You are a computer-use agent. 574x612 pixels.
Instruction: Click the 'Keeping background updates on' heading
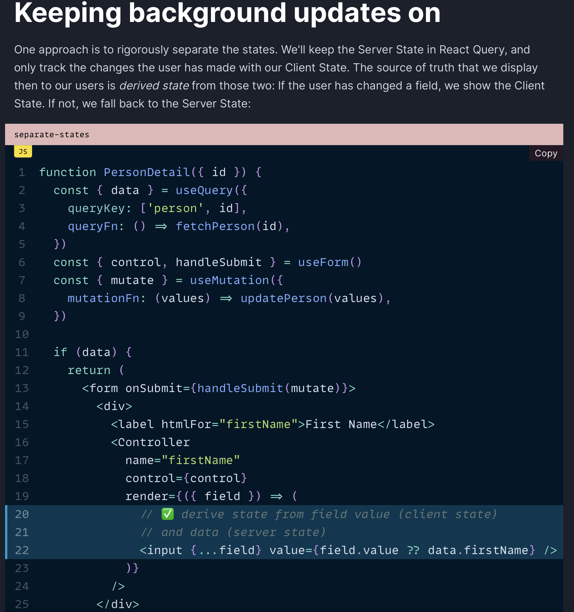(x=227, y=13)
